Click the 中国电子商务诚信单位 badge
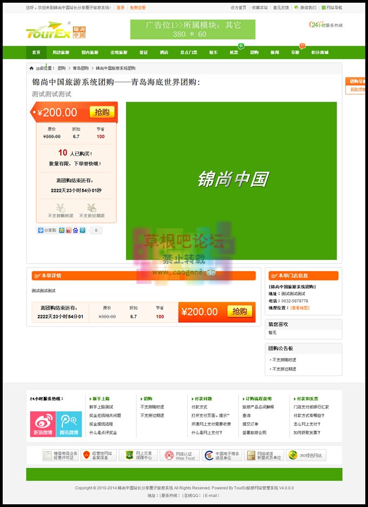Image resolution: width=368 pixels, height=507 pixels. [222, 455]
